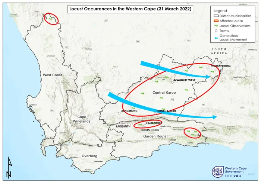Click the West Coast district label
The height and width of the screenshot is (184, 261).
tap(52, 75)
